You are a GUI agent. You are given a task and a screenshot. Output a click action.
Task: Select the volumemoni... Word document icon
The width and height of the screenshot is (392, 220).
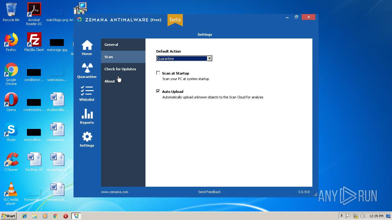point(57,132)
